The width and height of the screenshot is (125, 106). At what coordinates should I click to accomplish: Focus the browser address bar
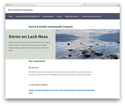(59, 5)
